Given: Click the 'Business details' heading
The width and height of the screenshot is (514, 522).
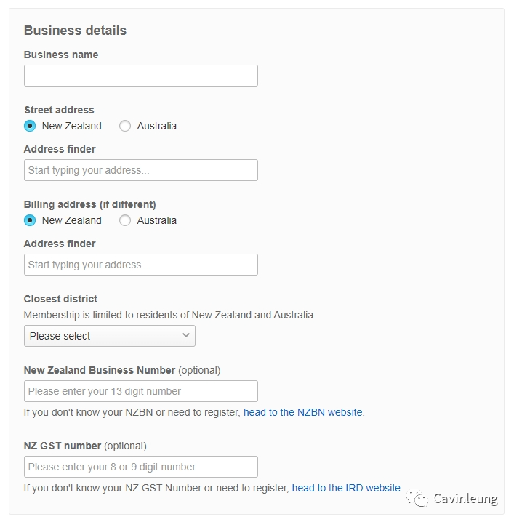Looking at the screenshot, I should pyautogui.click(x=75, y=31).
